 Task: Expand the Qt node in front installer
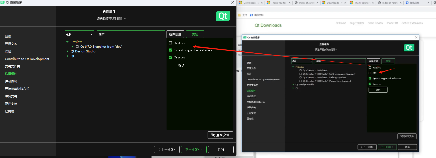click(x=67, y=56)
